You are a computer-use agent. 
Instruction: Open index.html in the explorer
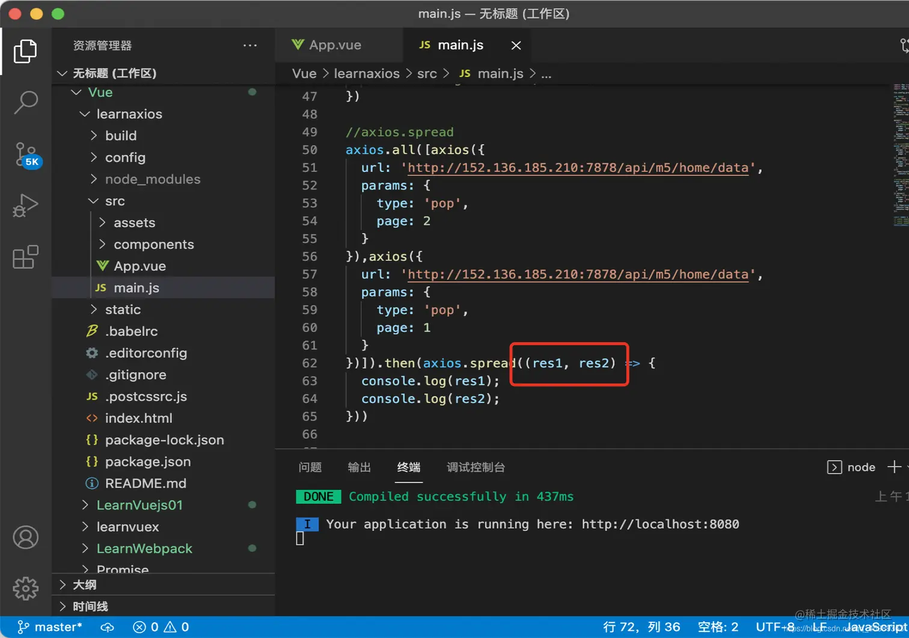coord(164,418)
